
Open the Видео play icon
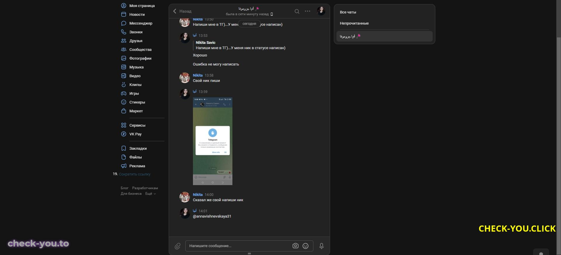(124, 76)
